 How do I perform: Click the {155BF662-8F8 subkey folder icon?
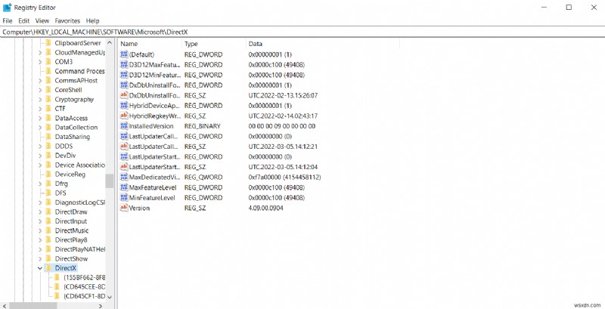[57, 277]
